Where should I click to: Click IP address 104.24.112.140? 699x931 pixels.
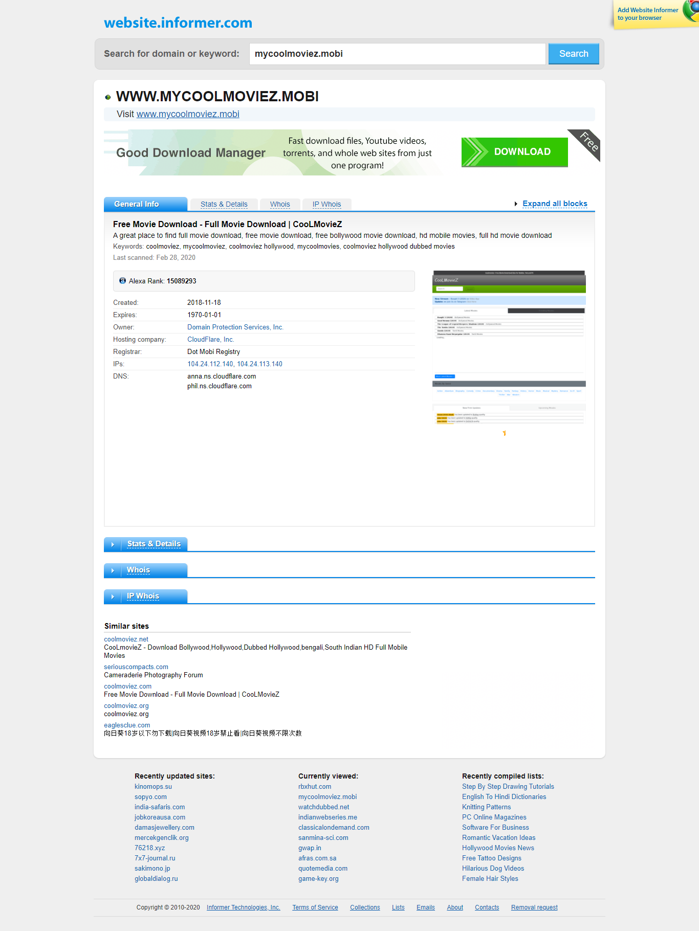[x=210, y=364]
